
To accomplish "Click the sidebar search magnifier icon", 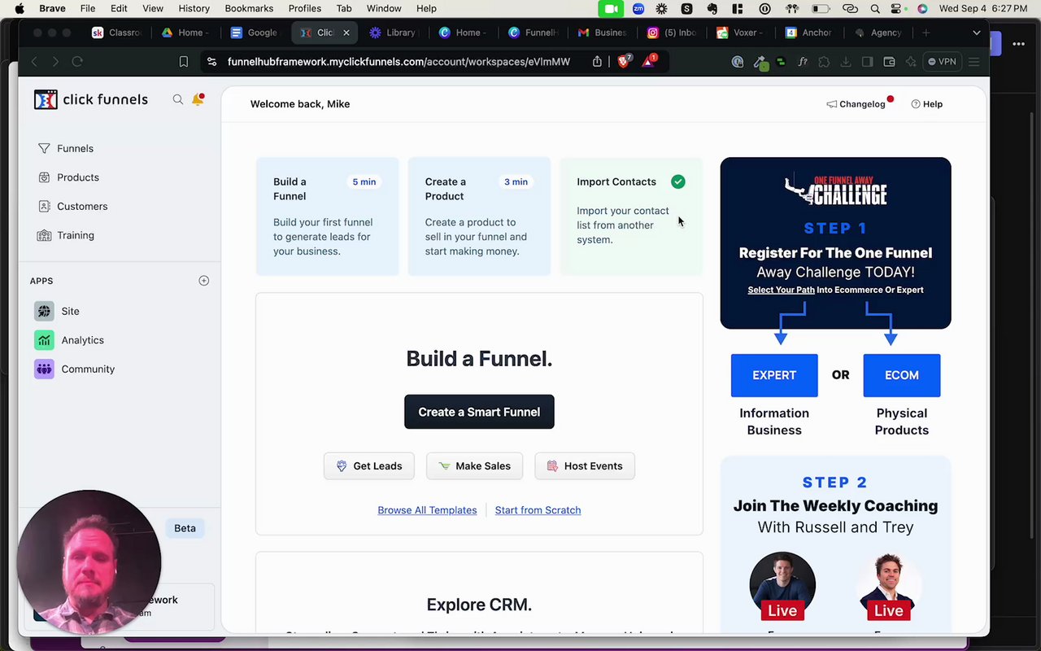I will click(178, 99).
